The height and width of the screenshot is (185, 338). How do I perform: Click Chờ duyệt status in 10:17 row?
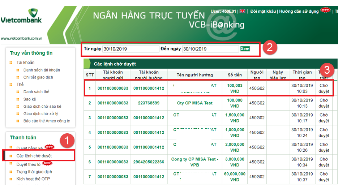click(324, 118)
